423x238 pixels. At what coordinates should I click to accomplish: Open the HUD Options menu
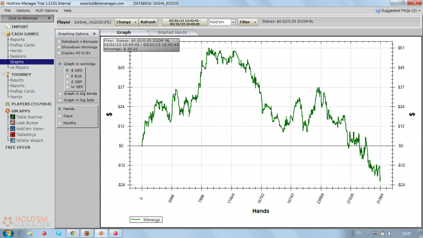(47, 10)
